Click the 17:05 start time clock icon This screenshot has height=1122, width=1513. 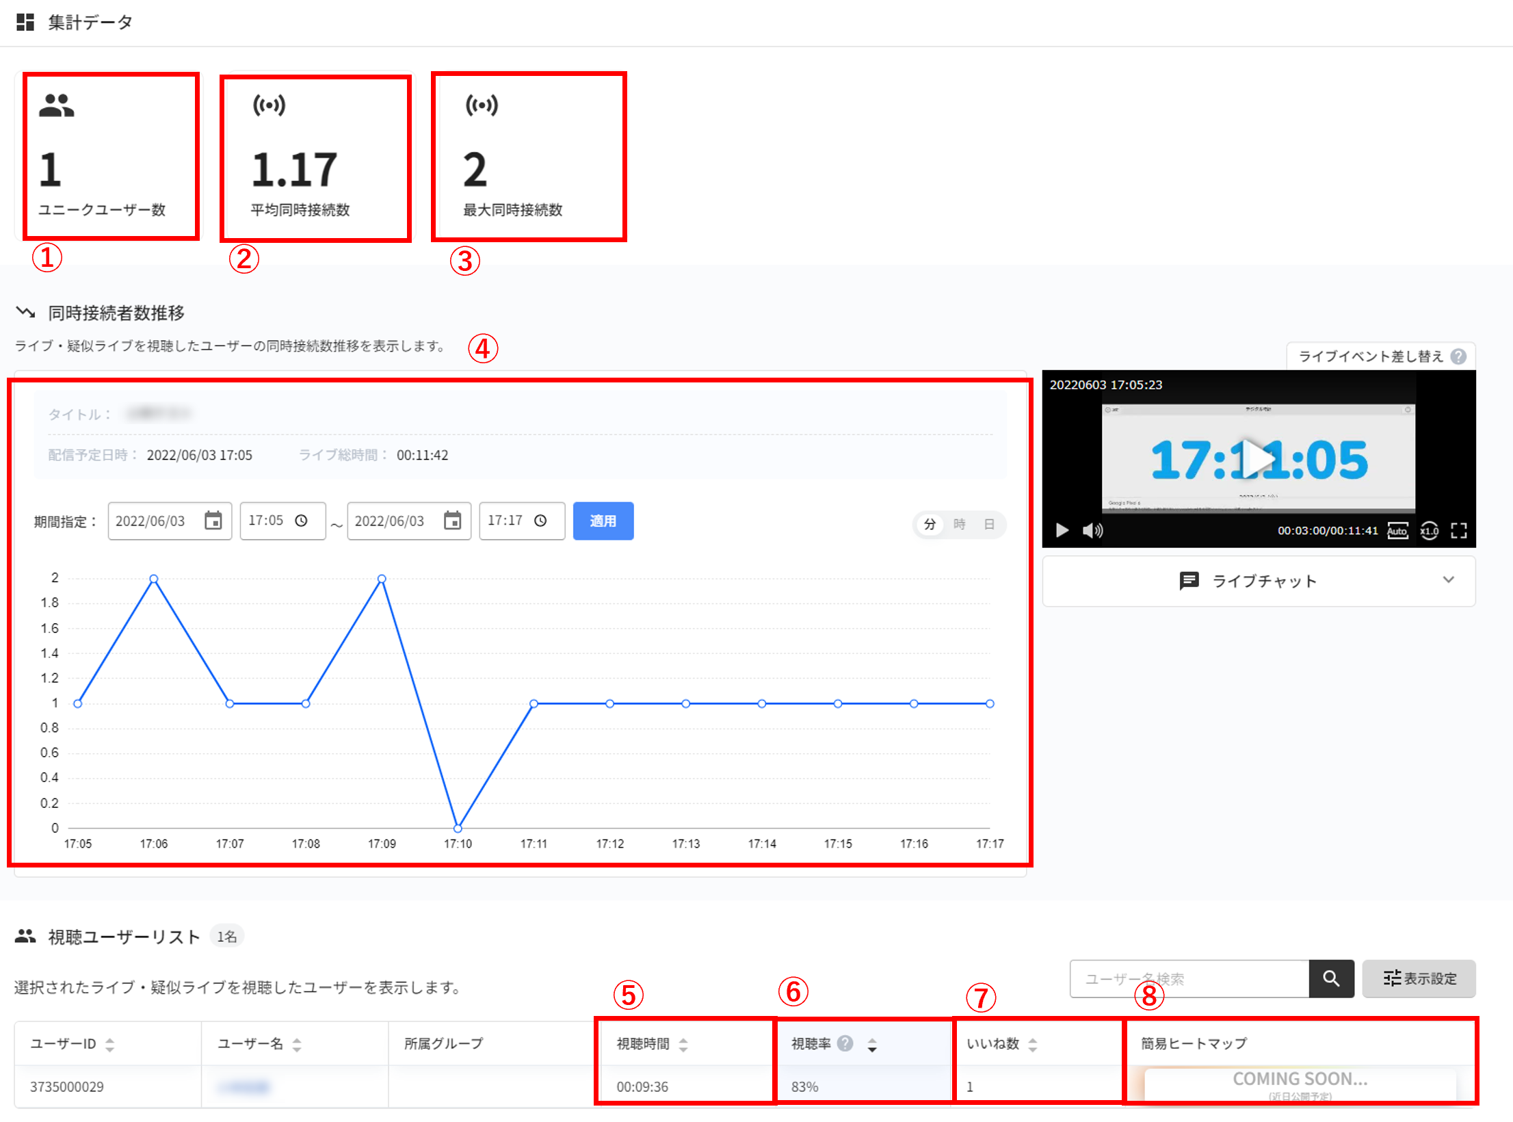[301, 521]
